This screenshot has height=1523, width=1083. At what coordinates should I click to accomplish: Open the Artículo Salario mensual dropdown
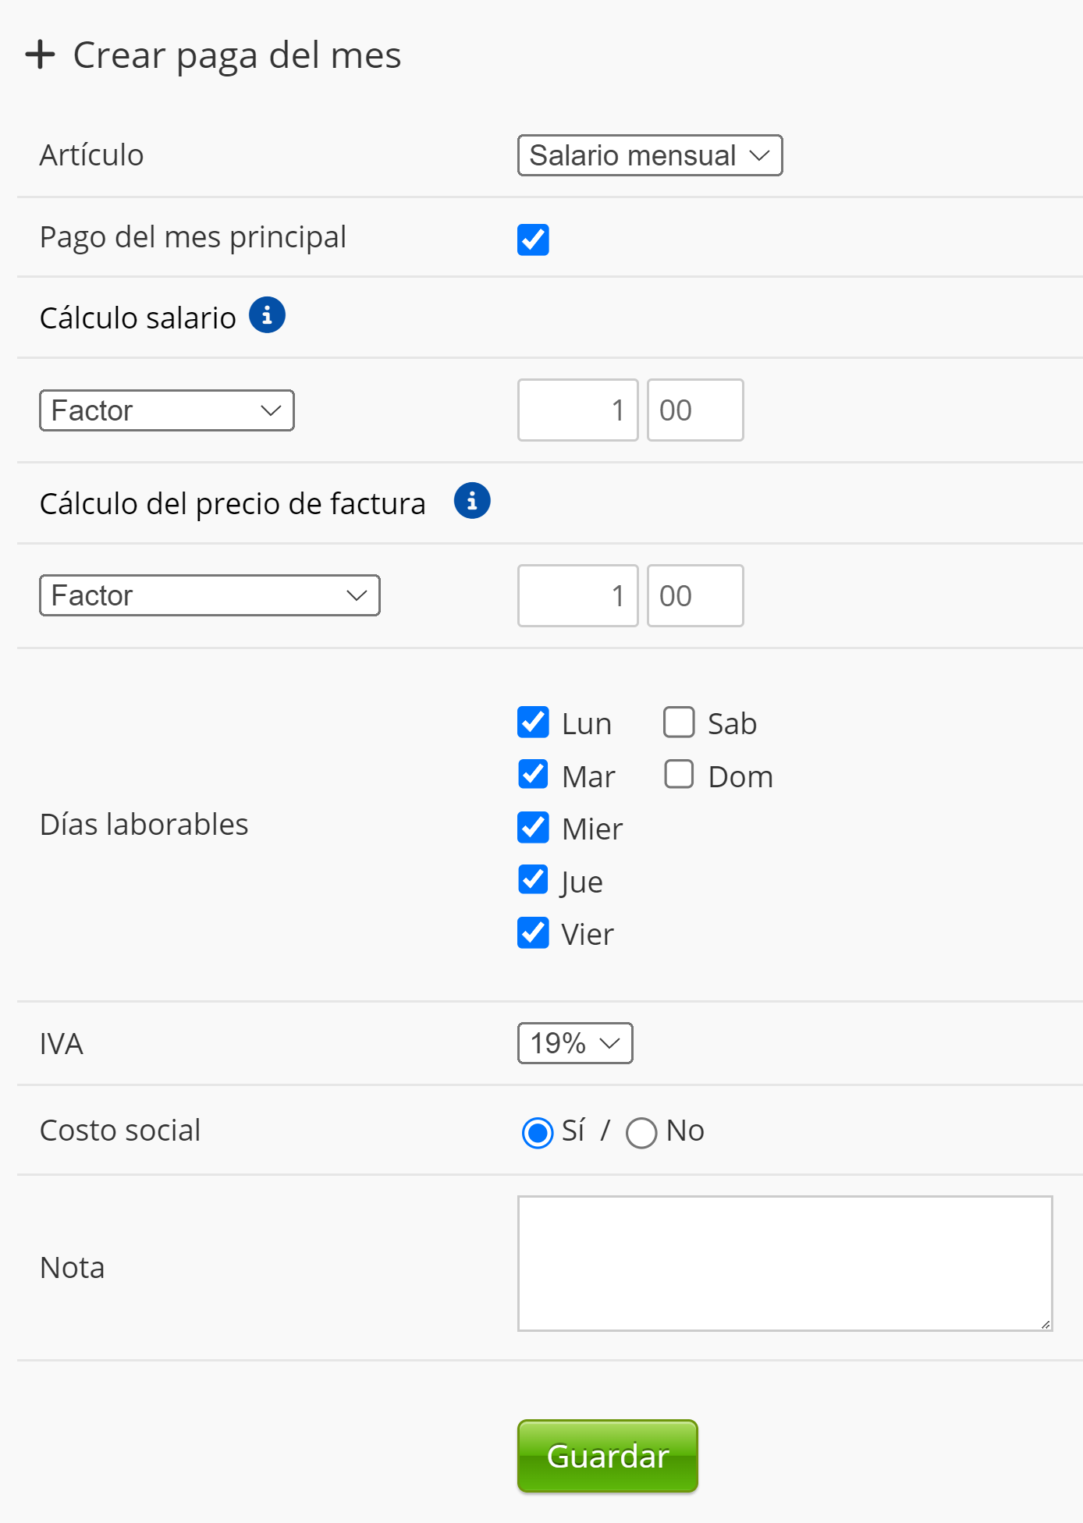[649, 155]
